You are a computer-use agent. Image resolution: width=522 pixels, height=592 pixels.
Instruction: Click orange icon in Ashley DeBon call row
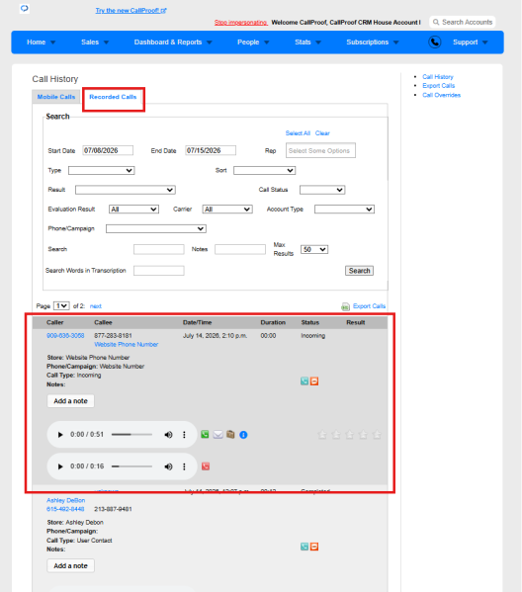314,547
